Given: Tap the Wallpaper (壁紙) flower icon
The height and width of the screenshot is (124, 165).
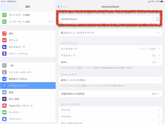Looking at the screenshot, I should [x=4, y=92].
